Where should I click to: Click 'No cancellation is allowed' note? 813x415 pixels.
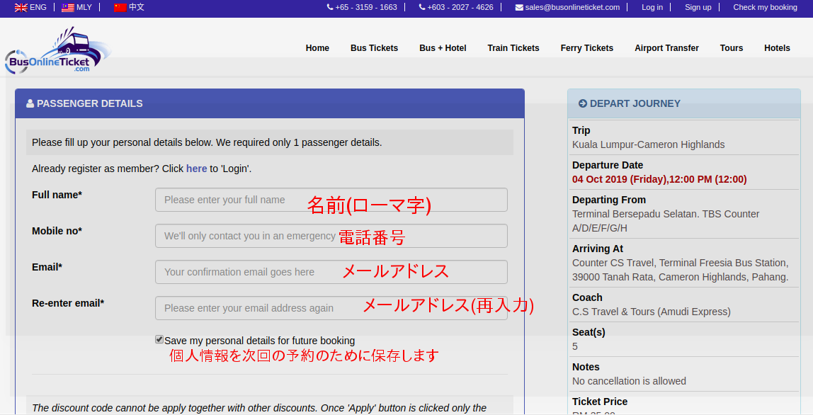[x=629, y=381]
